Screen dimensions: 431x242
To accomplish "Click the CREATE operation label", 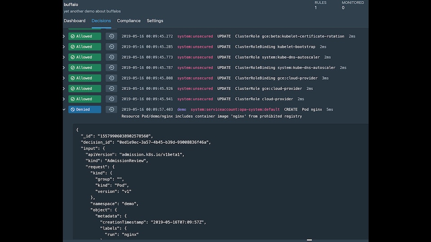I will (290, 109).
